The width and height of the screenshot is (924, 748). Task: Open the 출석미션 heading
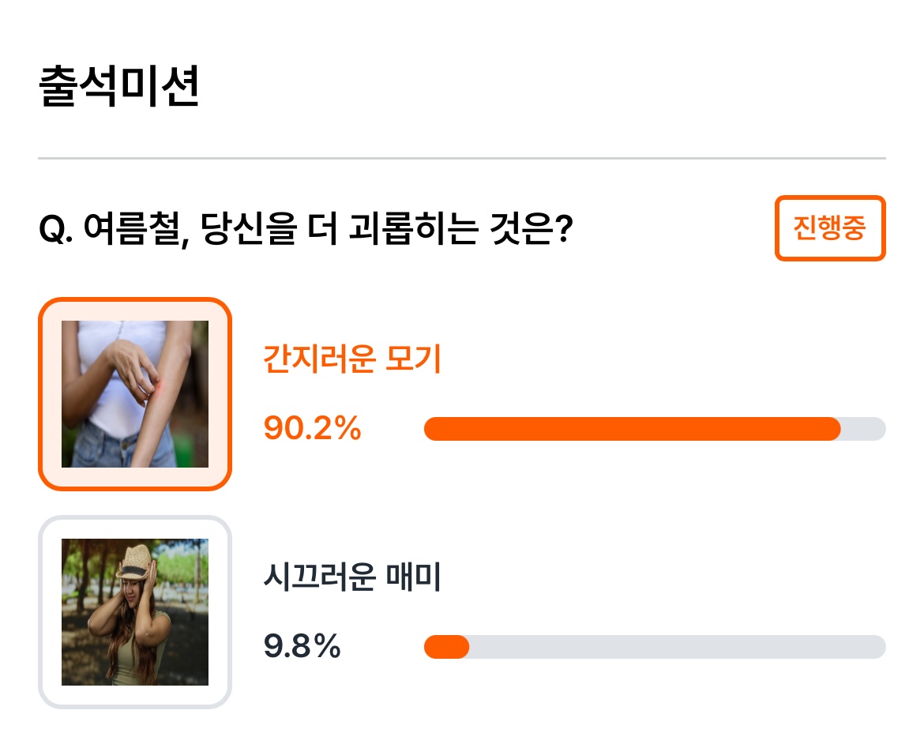[x=118, y=87]
